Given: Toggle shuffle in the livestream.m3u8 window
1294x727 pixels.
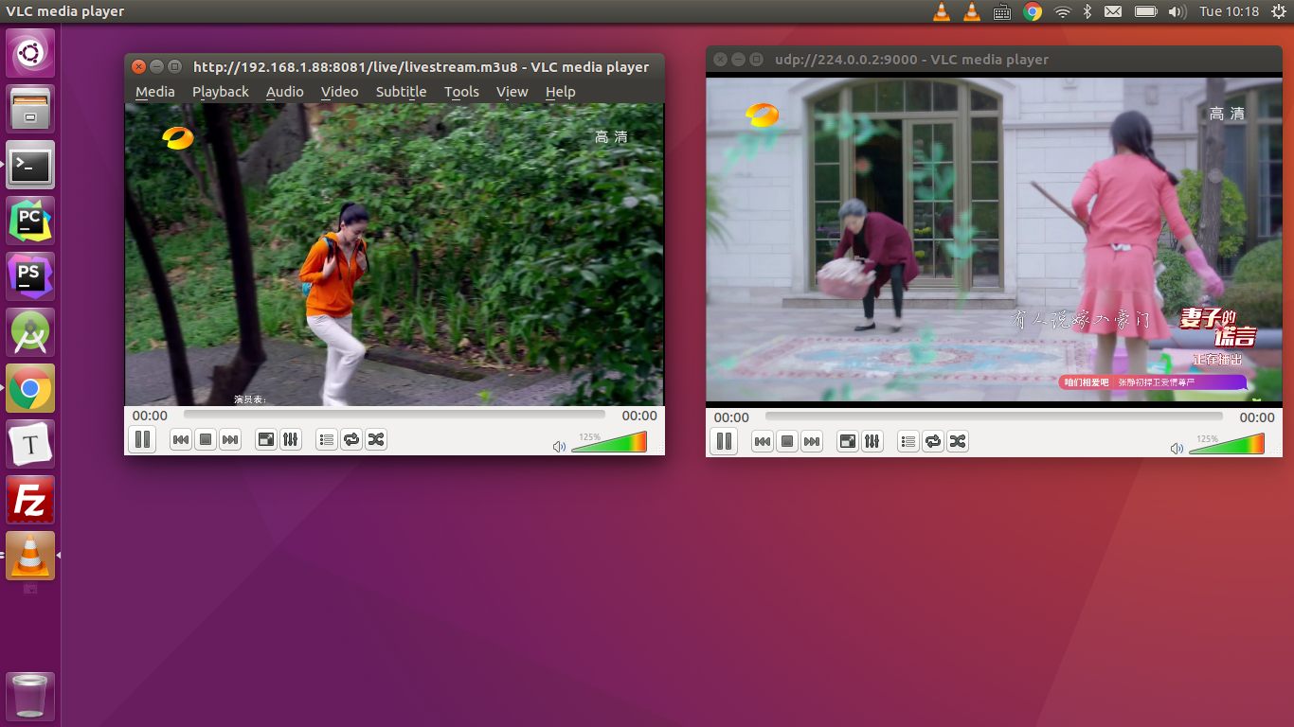Looking at the screenshot, I should 376,439.
